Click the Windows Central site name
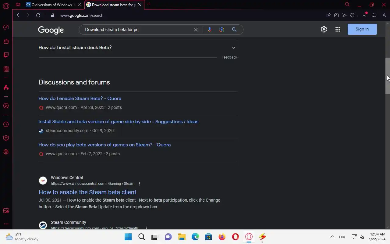390x244 pixels. [67, 178]
